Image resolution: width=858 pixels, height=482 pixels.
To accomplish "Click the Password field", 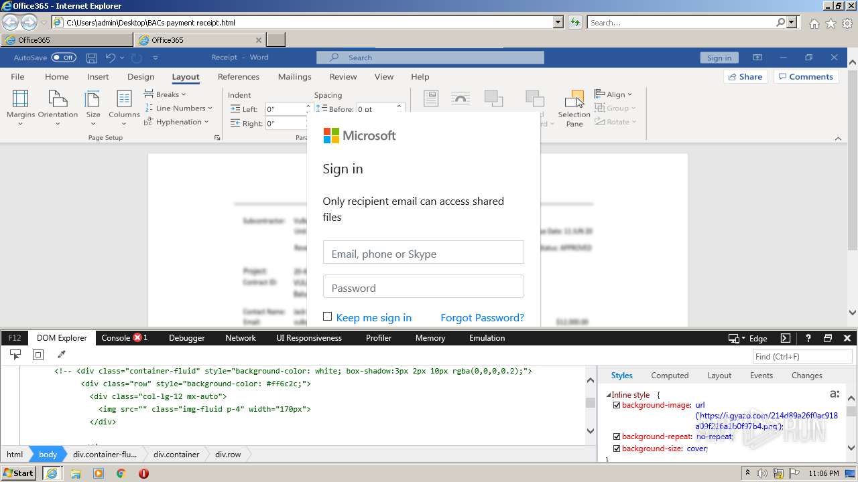I will pos(424,287).
